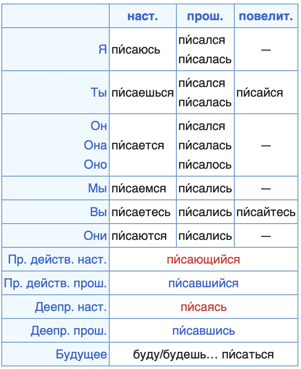Click the "прош." column header link

pyautogui.click(x=205, y=17)
